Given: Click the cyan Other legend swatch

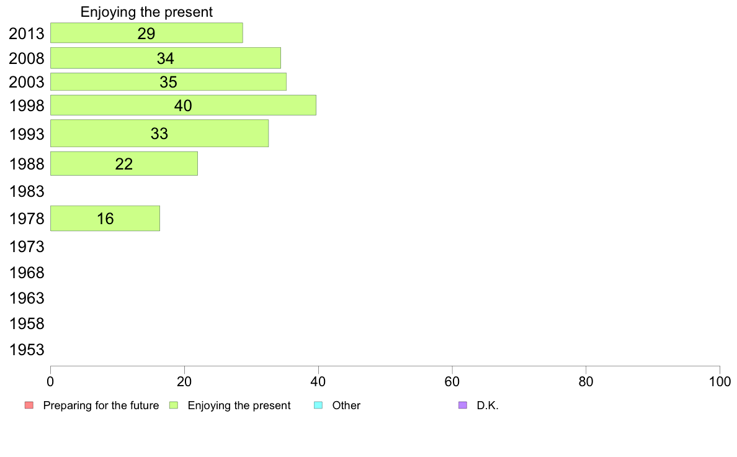Looking at the screenshot, I should coord(318,405).
